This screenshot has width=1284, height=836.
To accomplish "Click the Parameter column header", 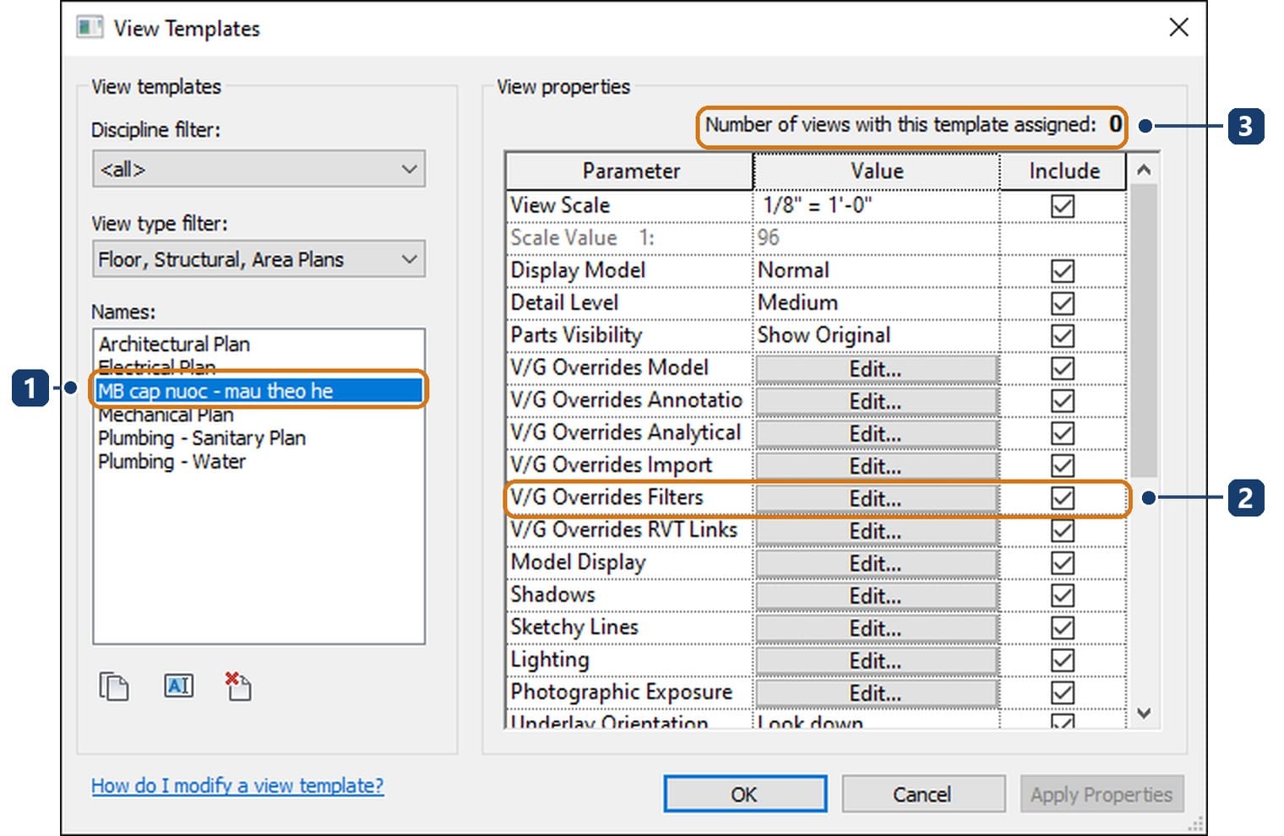I will [630, 171].
